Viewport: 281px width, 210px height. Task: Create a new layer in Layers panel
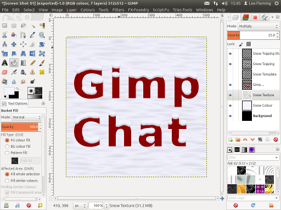231,139
